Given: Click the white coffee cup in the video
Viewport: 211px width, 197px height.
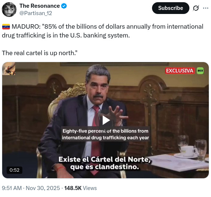Looking at the screenshot, I should (187, 151).
